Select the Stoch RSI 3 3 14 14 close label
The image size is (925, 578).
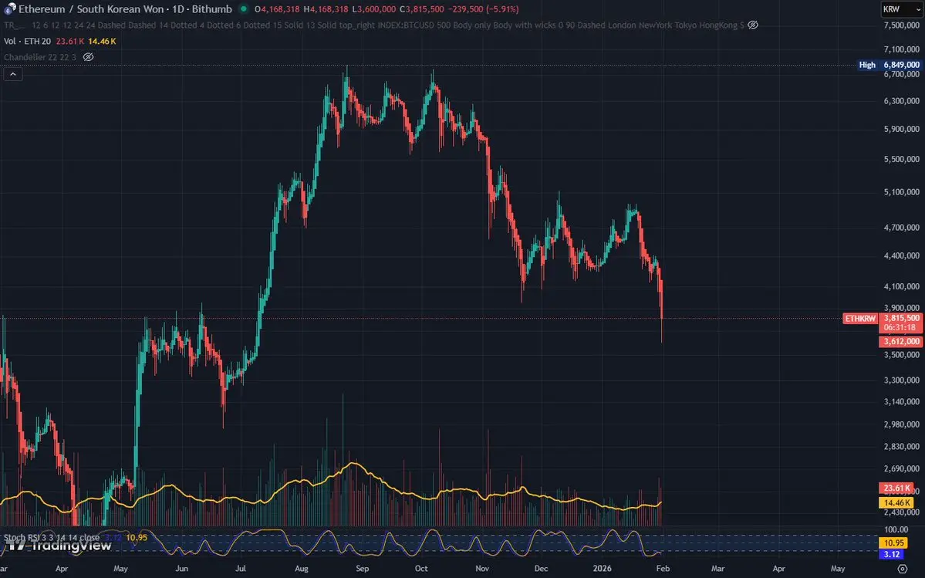click(x=52, y=538)
